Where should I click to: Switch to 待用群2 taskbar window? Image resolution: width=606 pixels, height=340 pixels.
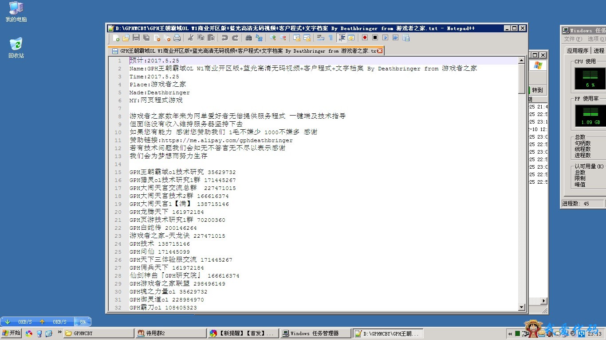pos(171,333)
